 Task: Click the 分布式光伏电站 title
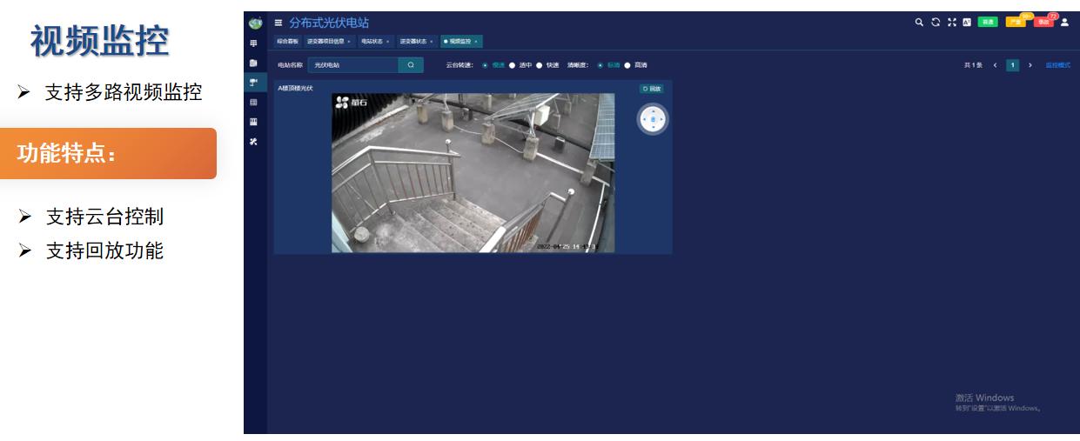click(329, 23)
